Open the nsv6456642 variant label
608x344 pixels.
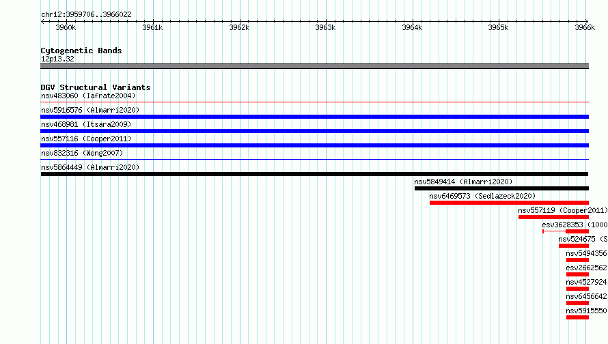586,296
